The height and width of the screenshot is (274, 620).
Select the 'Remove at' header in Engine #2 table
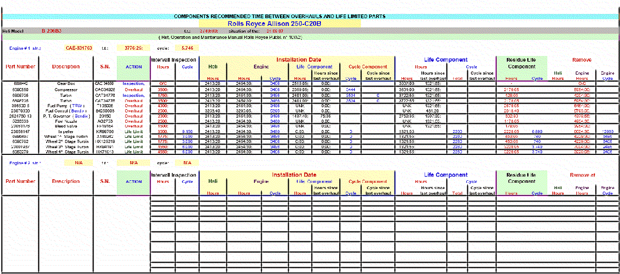(583, 175)
